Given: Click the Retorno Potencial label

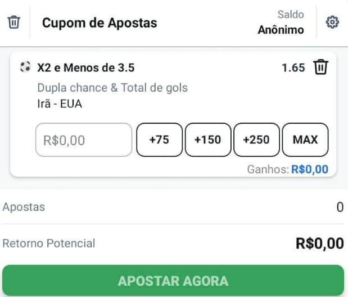Looking at the screenshot, I should pyautogui.click(x=49, y=243).
